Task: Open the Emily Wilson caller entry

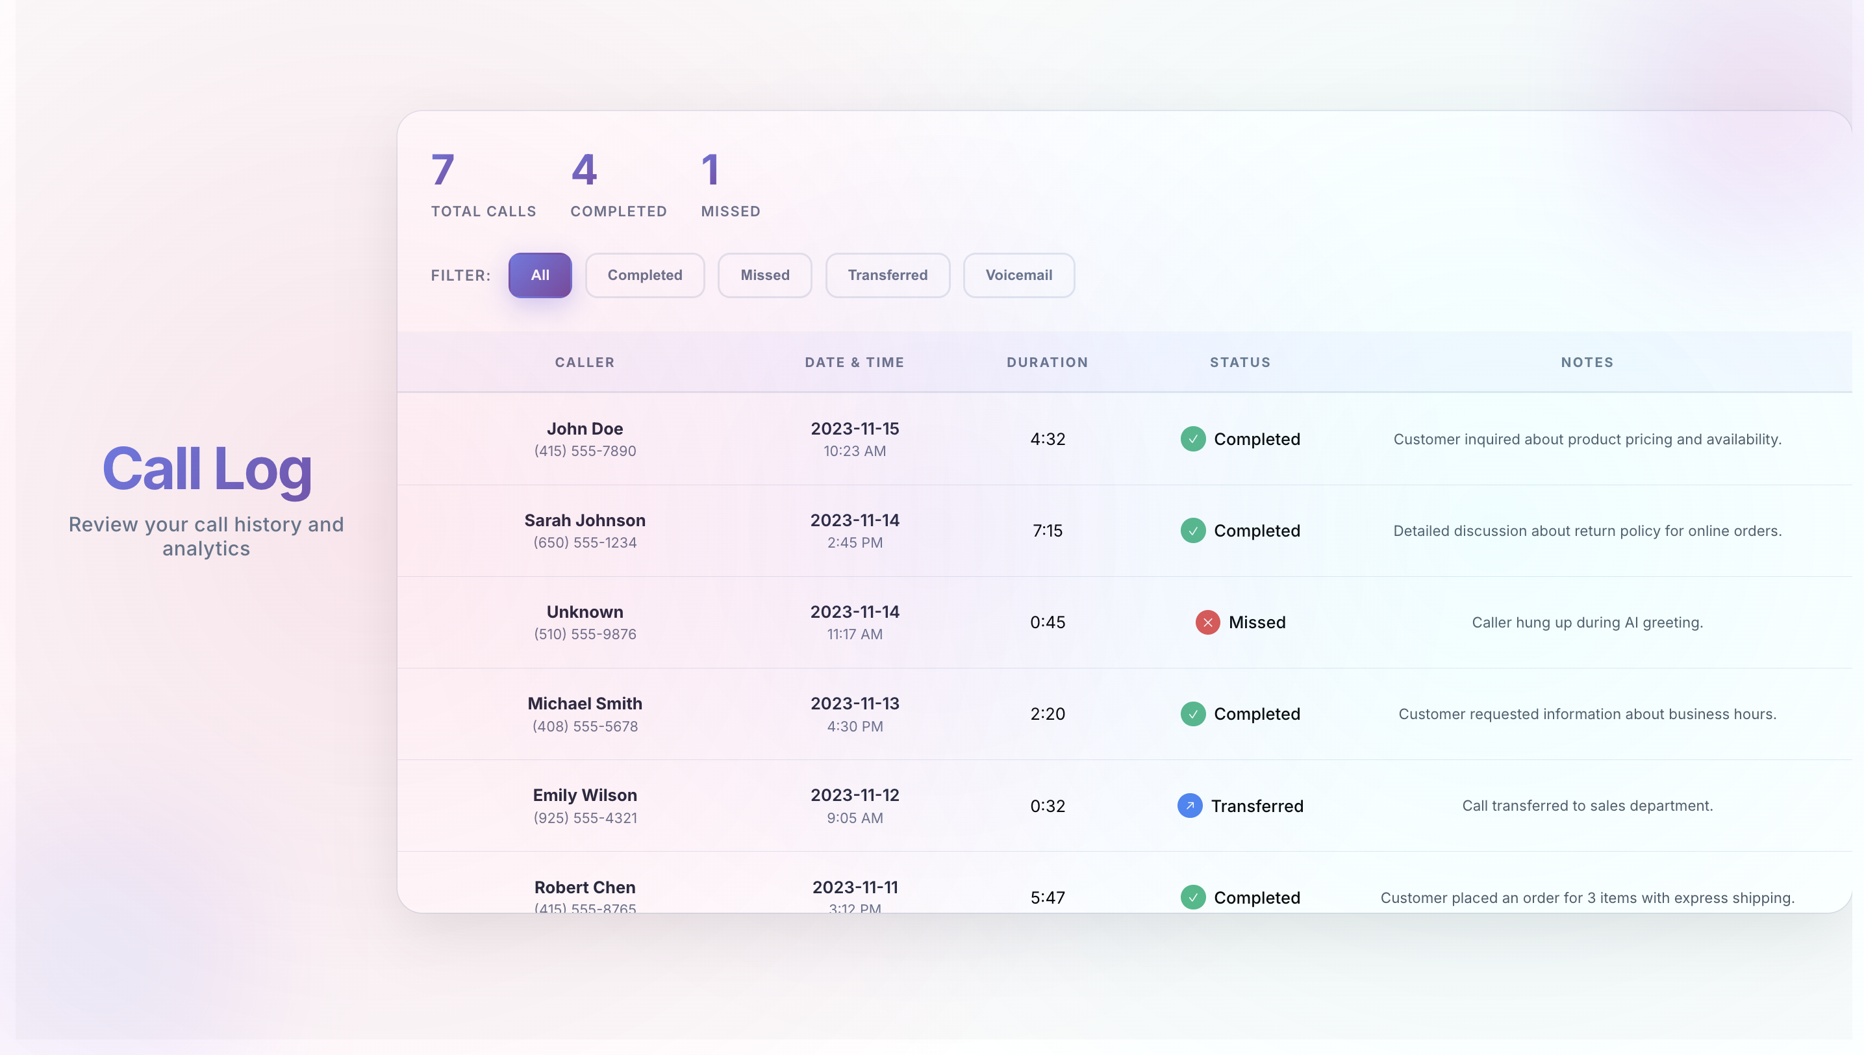Action: (x=585, y=795)
